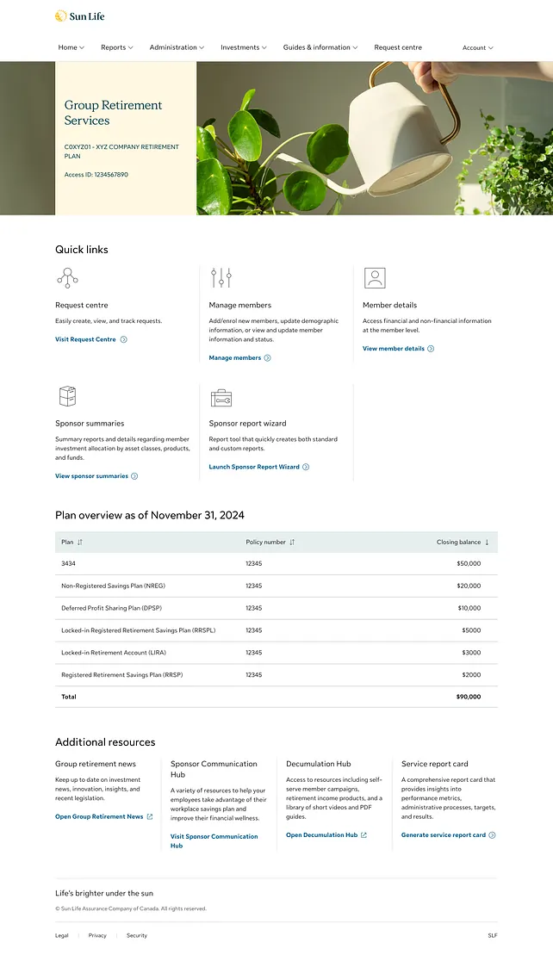Expand the Guides & information chevron

(355, 47)
